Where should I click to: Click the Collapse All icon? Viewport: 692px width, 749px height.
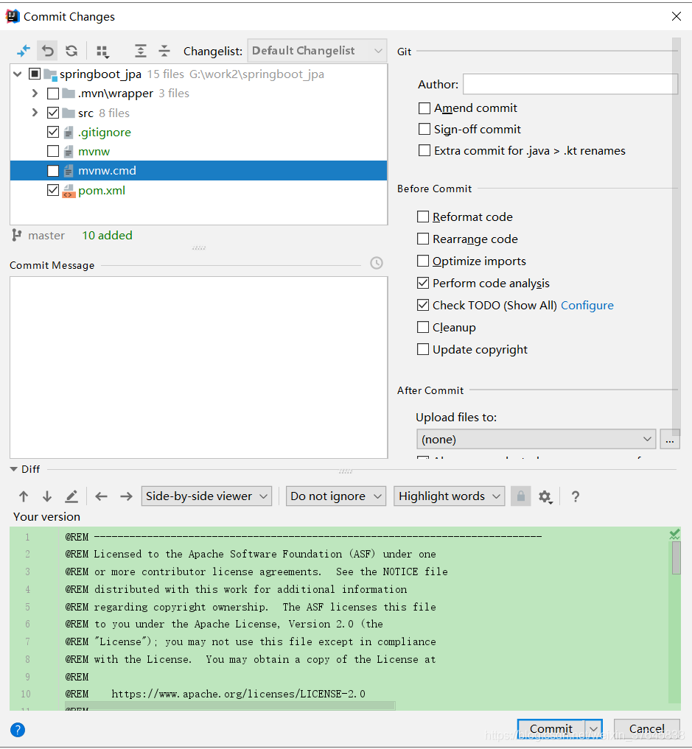[x=164, y=51]
